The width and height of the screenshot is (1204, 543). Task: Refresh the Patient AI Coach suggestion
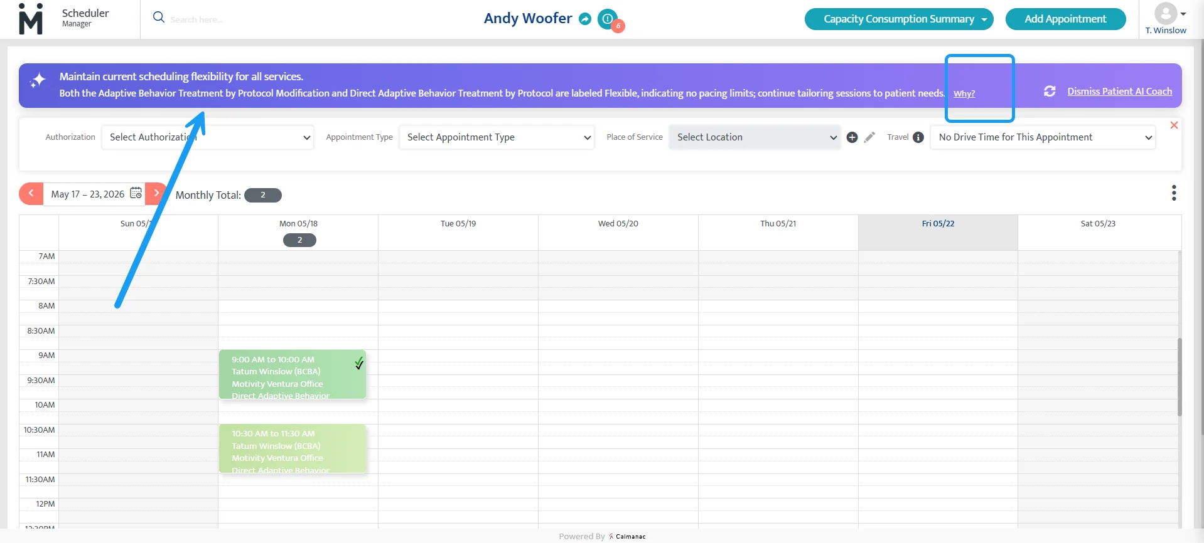(x=1050, y=91)
